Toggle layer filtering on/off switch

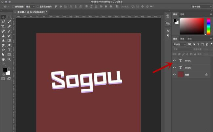(x=211, y=44)
